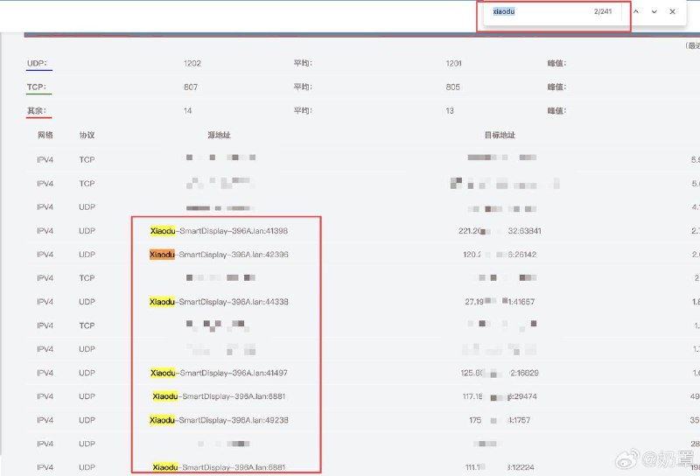Viewport: 700px width, 476px height.
Task: Click TCP average value 805
Action: click(452, 87)
